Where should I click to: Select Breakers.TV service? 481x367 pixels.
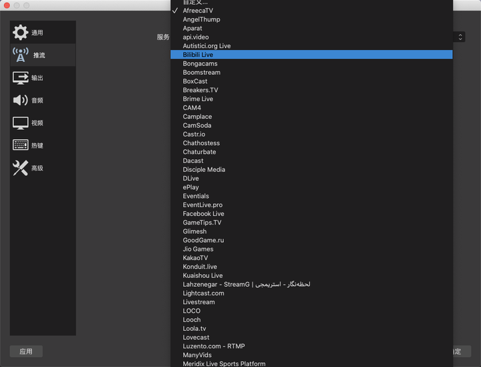pyautogui.click(x=311, y=90)
